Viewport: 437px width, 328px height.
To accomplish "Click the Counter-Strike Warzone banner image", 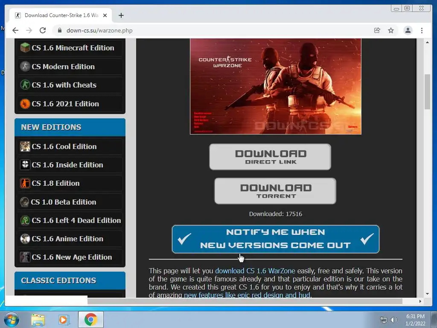I will point(276,86).
